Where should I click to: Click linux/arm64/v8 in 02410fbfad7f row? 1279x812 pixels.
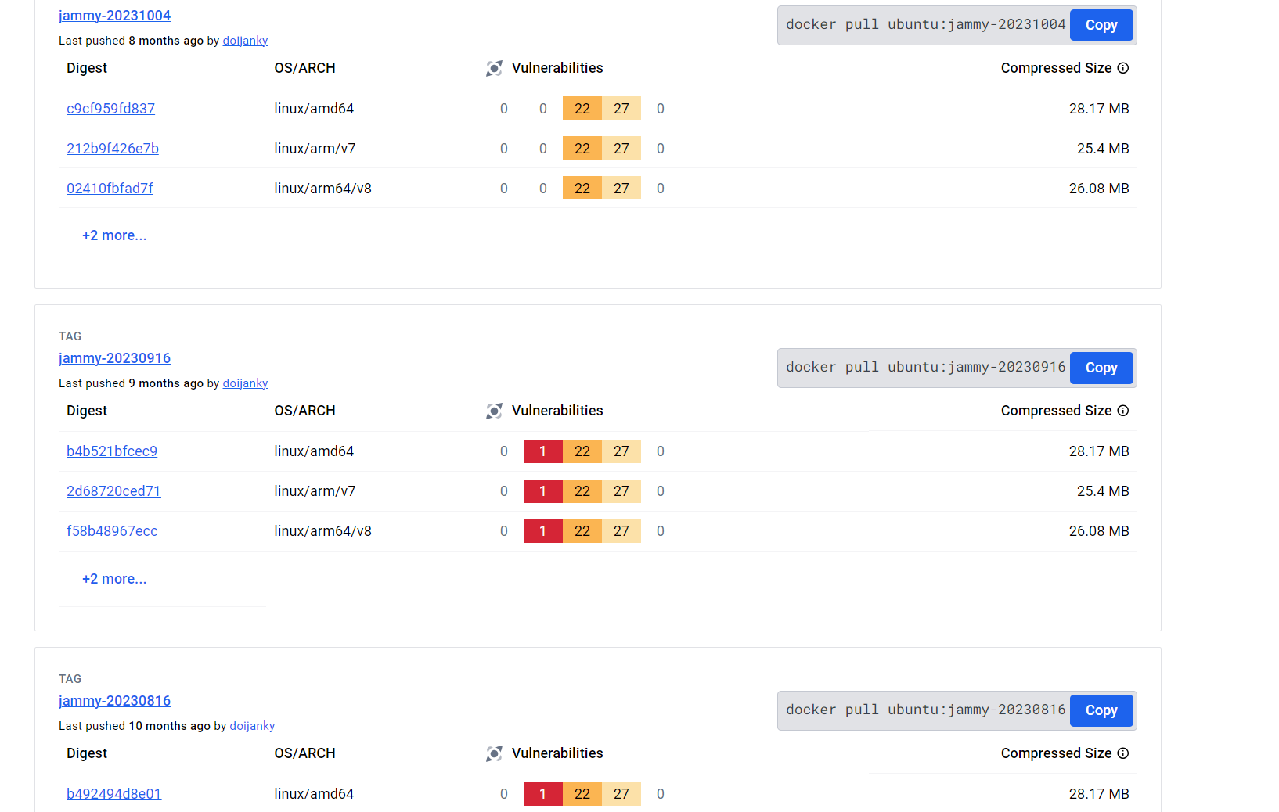pos(322,189)
